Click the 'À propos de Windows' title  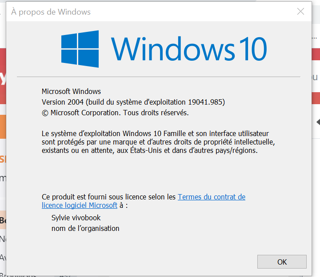[x=51, y=12]
